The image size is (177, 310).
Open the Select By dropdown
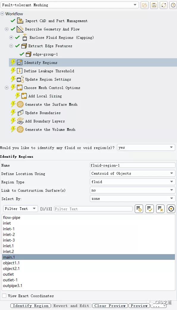132,199
